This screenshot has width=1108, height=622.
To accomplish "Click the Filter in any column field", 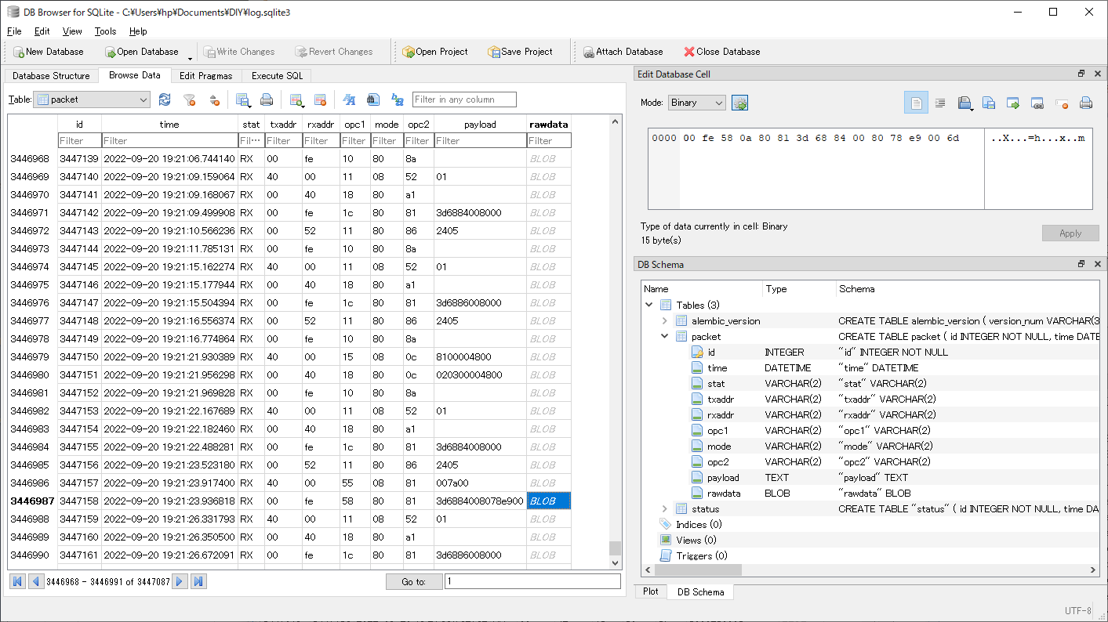I will click(x=464, y=99).
